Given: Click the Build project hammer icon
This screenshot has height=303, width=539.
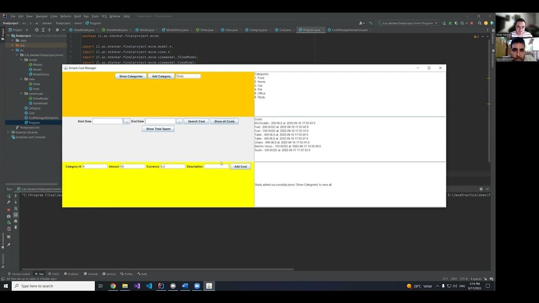Looking at the screenshot, I should coord(371,23).
